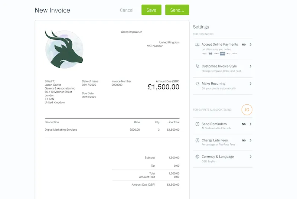Click the JG client avatar badge
The width and height of the screenshot is (297, 199).
247,110
